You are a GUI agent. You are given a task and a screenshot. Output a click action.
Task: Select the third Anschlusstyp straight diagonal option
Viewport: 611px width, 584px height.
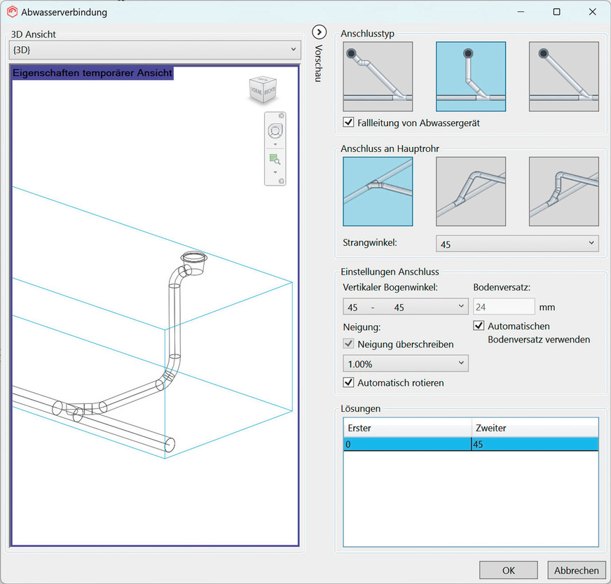pyautogui.click(x=563, y=76)
